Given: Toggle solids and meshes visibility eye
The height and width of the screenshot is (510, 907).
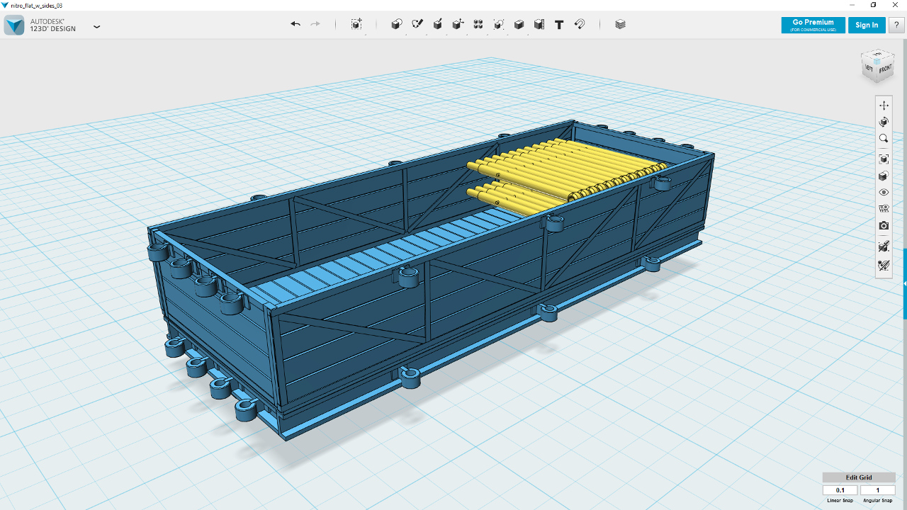Looking at the screenshot, I should point(884,192).
